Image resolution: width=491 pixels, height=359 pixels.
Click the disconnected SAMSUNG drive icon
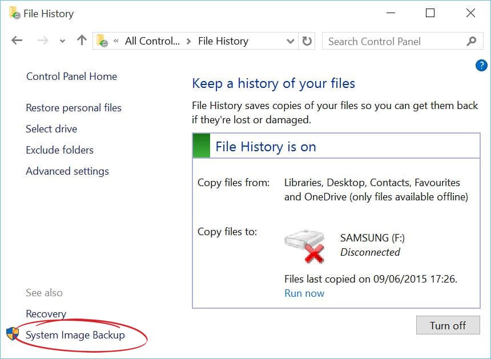point(304,245)
